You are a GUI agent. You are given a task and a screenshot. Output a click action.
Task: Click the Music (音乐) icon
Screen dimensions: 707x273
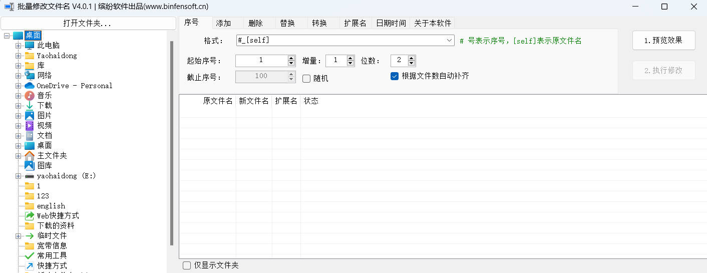[x=30, y=96]
